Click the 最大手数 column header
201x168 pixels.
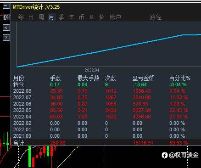pyautogui.click(x=88, y=78)
